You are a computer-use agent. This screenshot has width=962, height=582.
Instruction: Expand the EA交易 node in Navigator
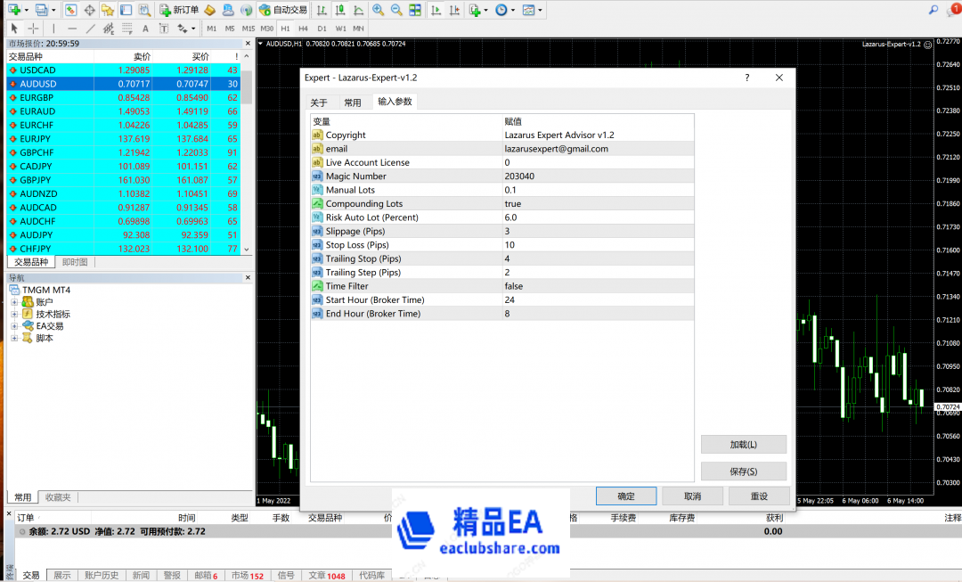coord(14,326)
